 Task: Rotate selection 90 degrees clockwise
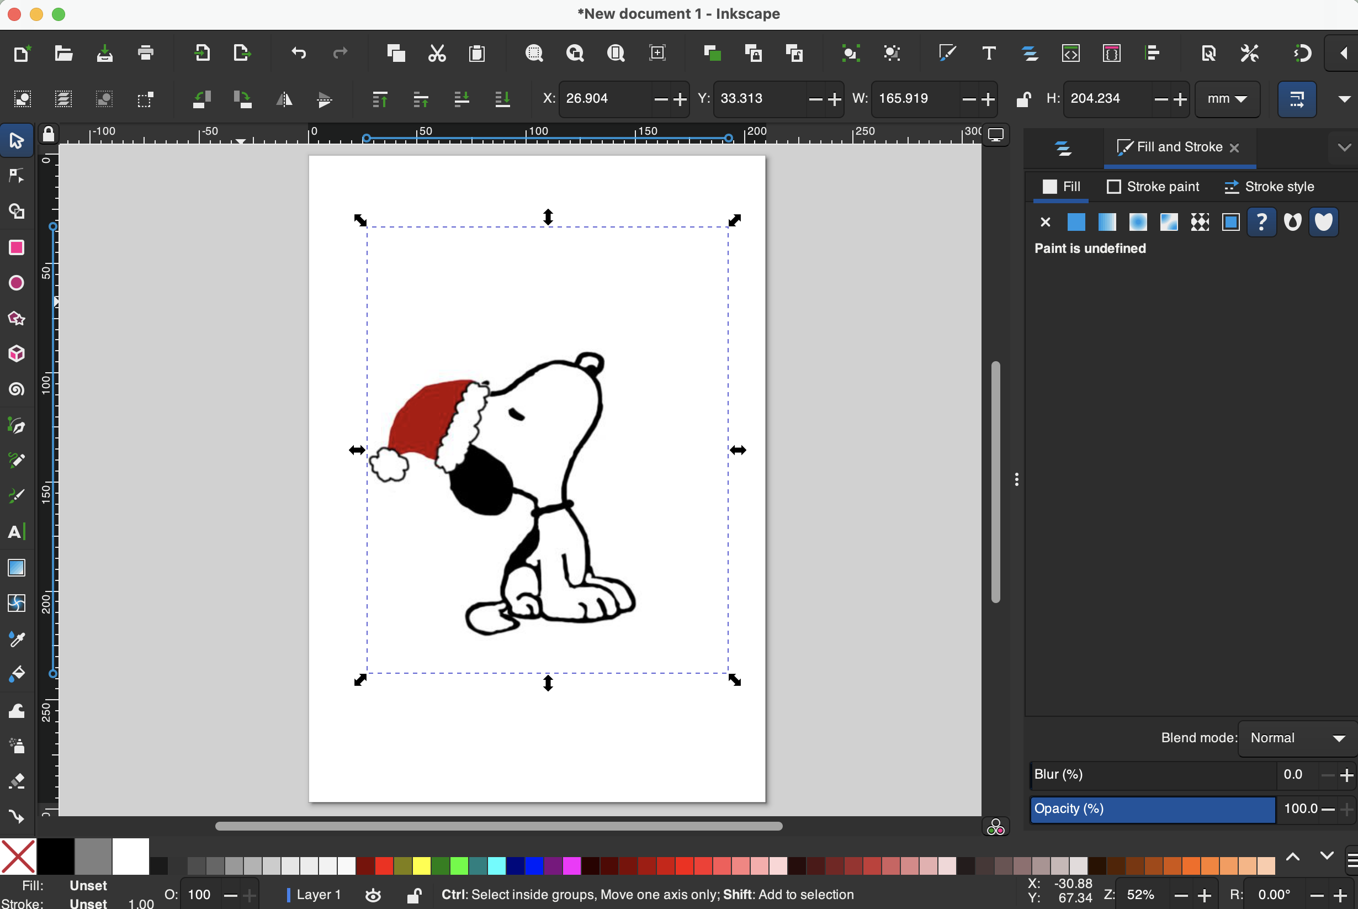pos(242,99)
